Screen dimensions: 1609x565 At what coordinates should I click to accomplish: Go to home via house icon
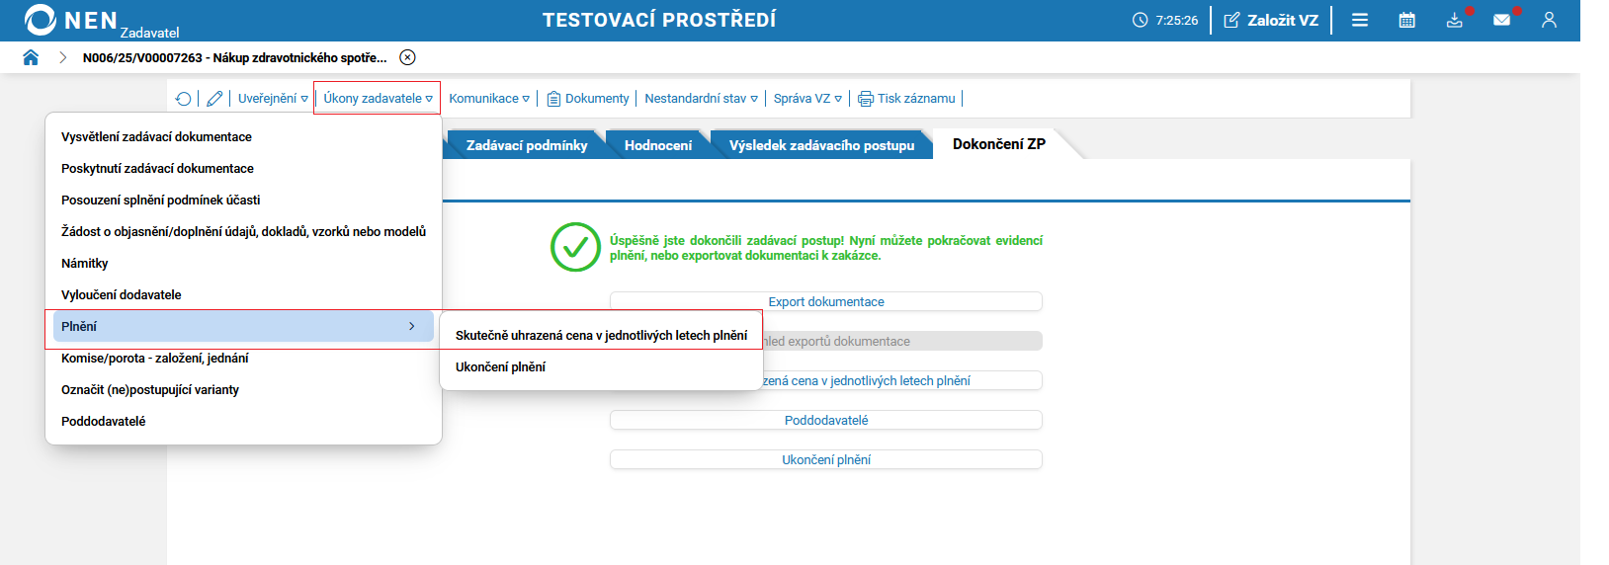[31, 57]
